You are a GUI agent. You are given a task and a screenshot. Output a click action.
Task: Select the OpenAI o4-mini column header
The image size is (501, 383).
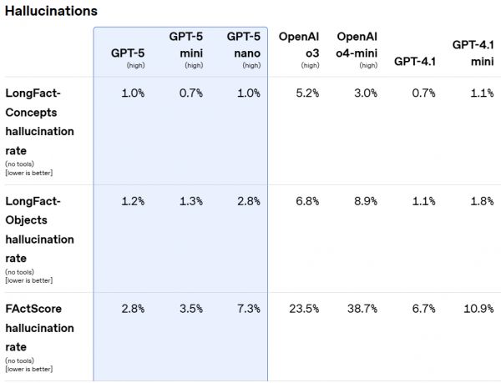[357, 44]
